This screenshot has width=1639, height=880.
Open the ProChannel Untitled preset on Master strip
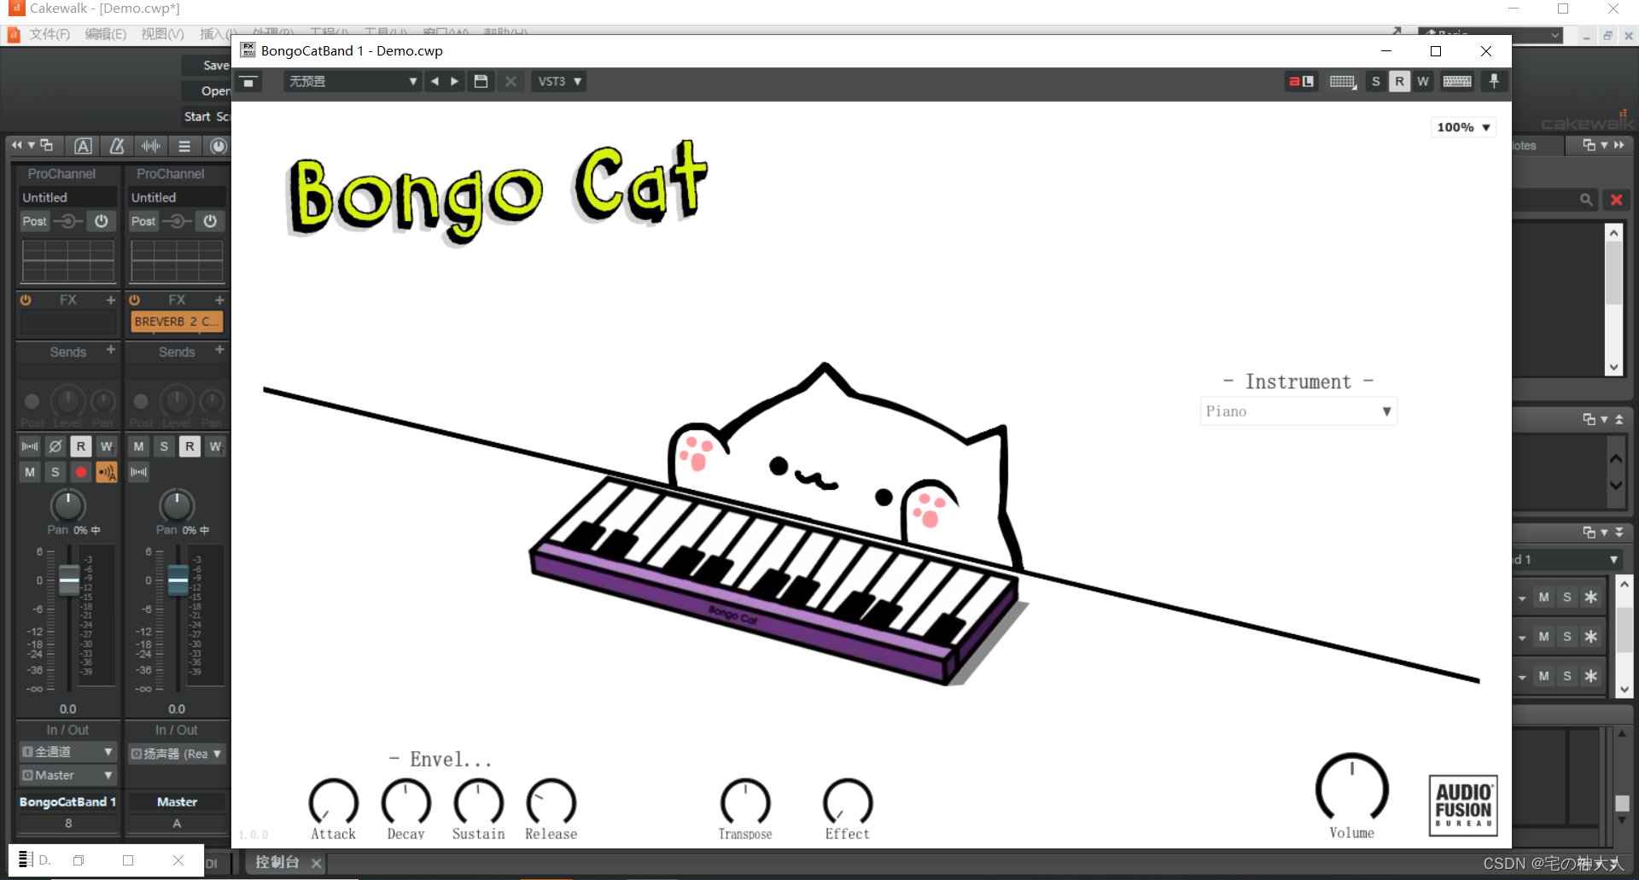point(177,197)
